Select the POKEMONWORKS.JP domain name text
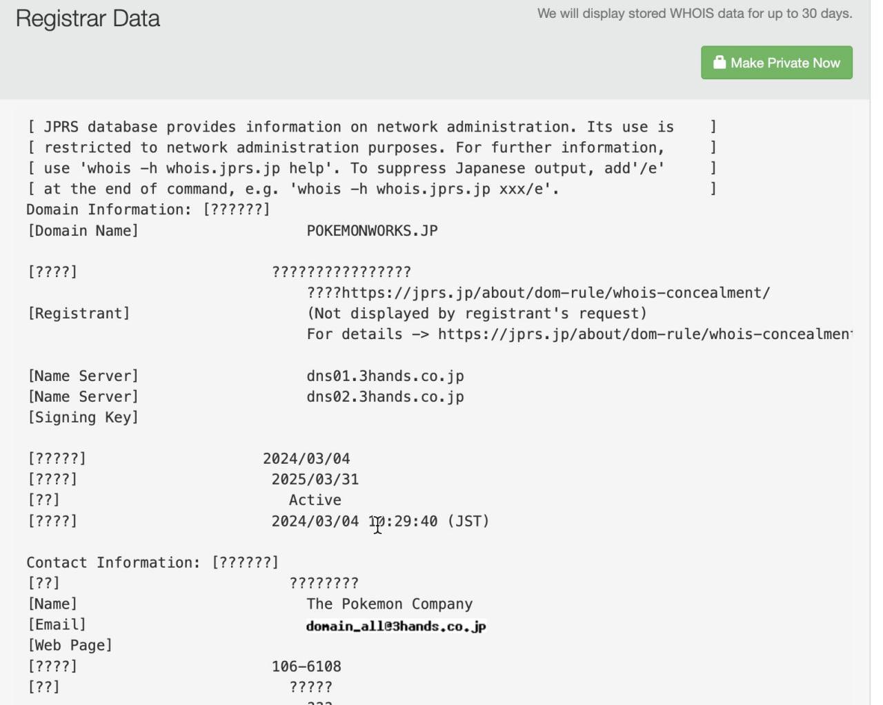The height and width of the screenshot is (705, 883). click(x=373, y=230)
